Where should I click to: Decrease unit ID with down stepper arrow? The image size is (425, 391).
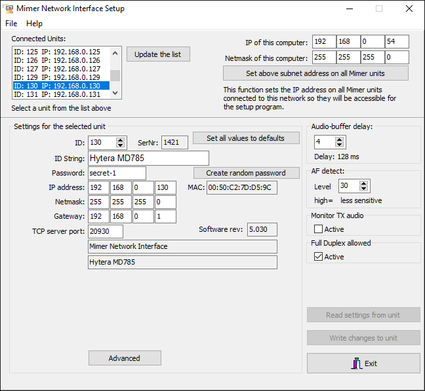click(120, 145)
